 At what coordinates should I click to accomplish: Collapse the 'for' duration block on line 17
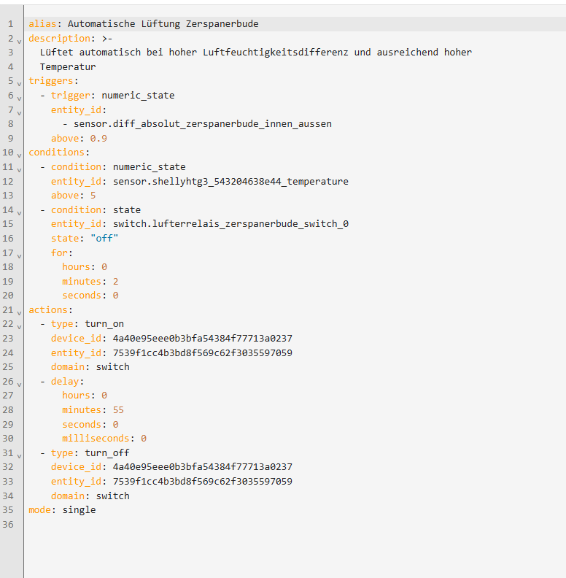tap(19, 254)
